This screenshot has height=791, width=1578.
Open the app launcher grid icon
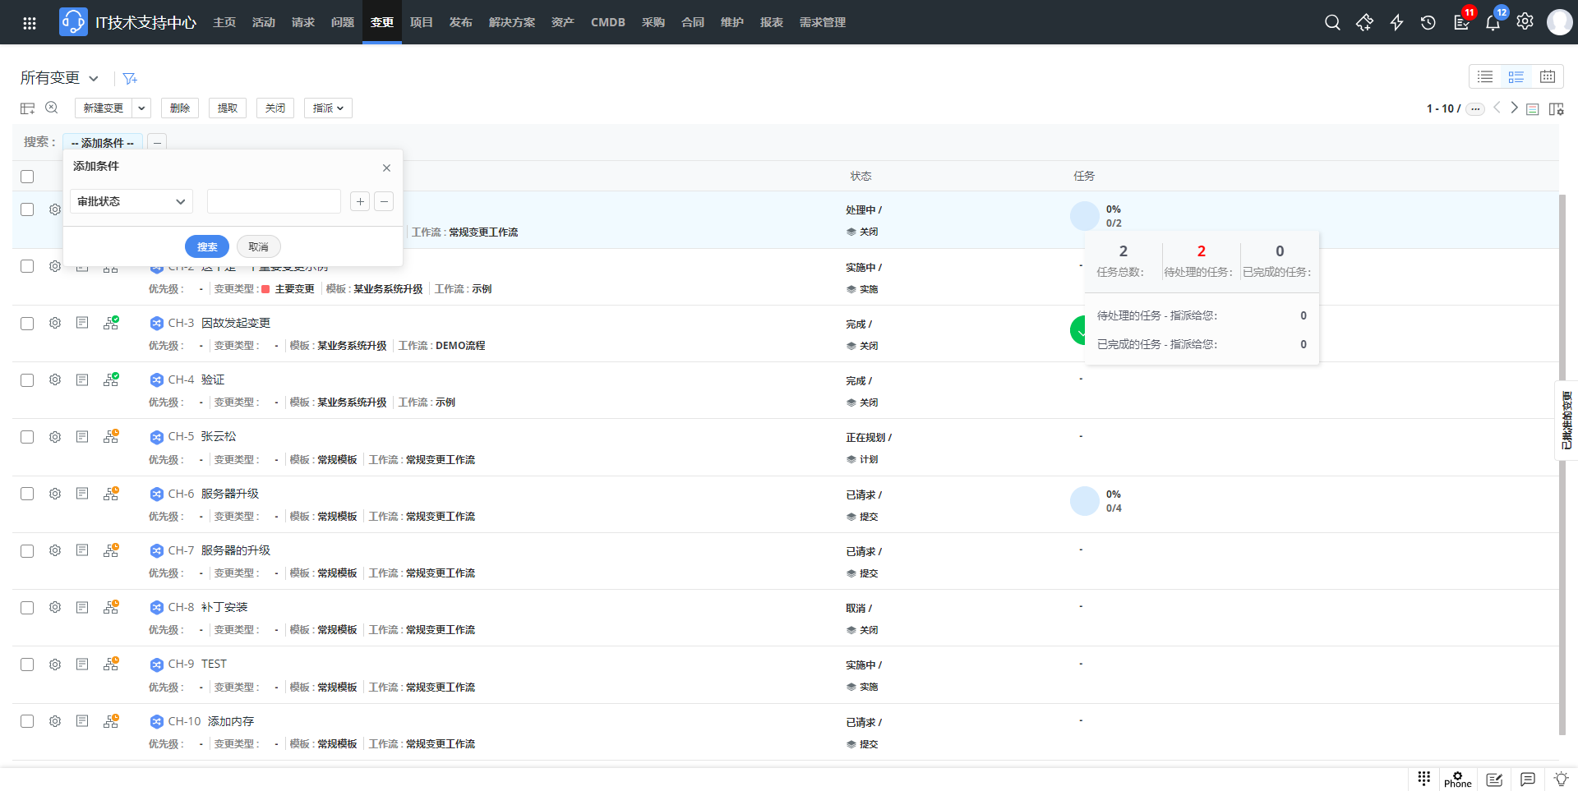coord(30,22)
